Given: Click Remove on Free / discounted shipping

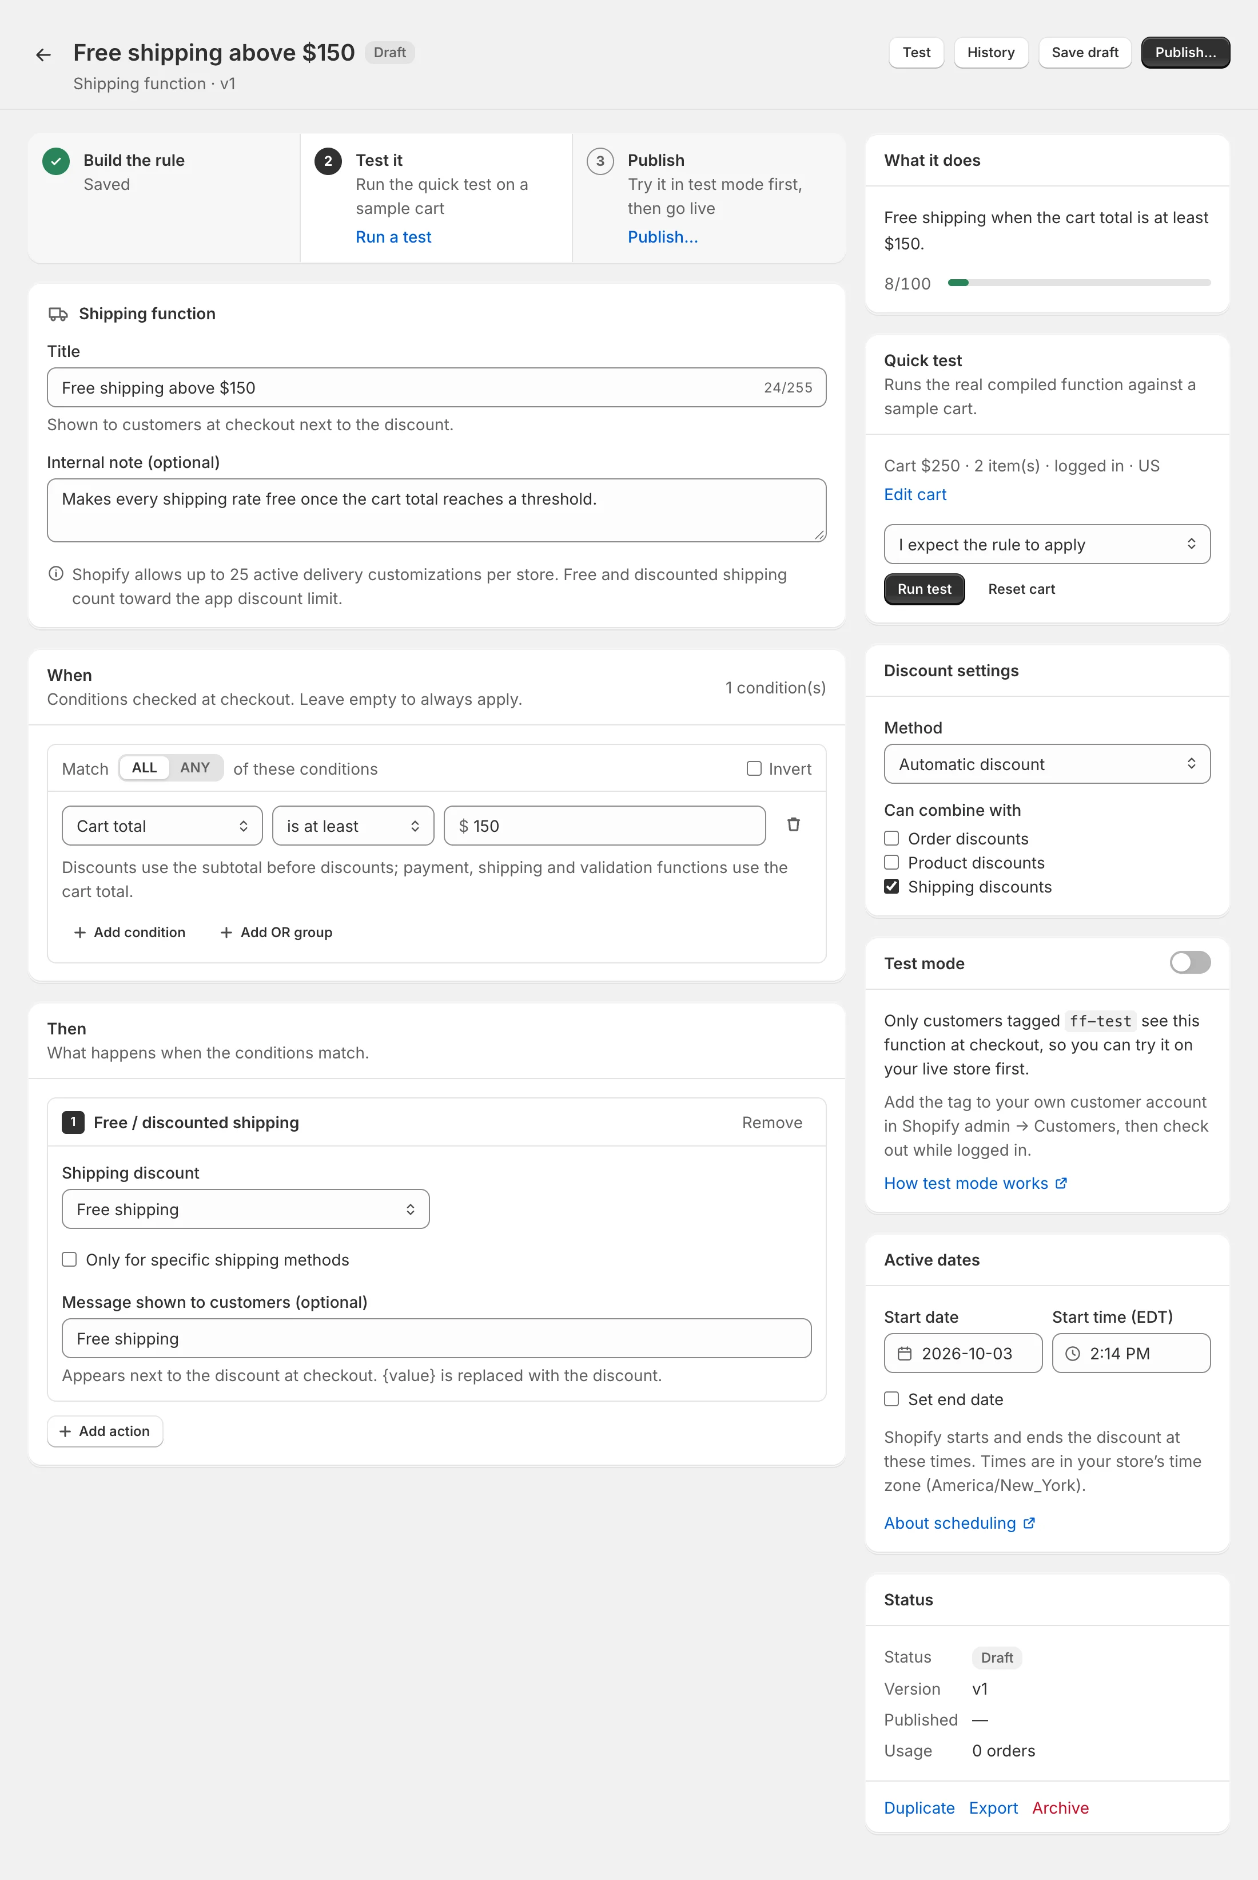Looking at the screenshot, I should (772, 1122).
